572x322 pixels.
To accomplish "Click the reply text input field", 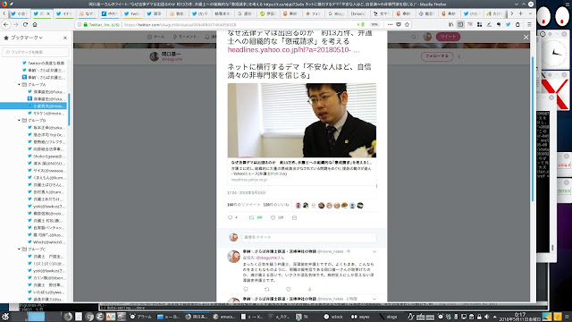I will (x=308, y=237).
